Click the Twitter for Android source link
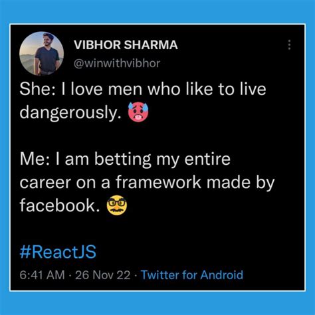 click(192, 275)
